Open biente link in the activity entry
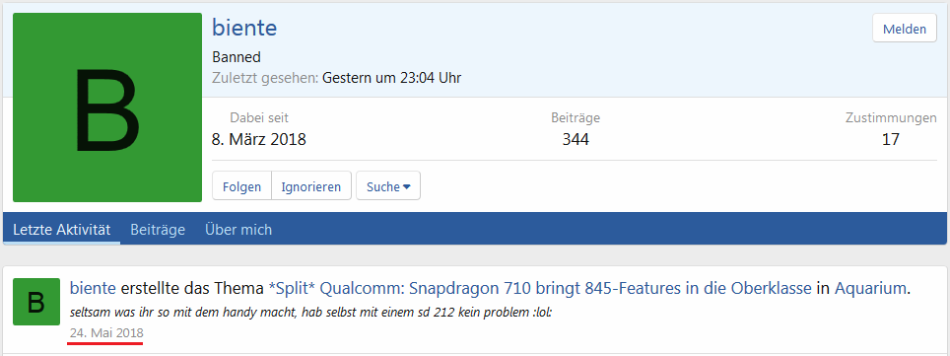950x356 pixels. 93,289
